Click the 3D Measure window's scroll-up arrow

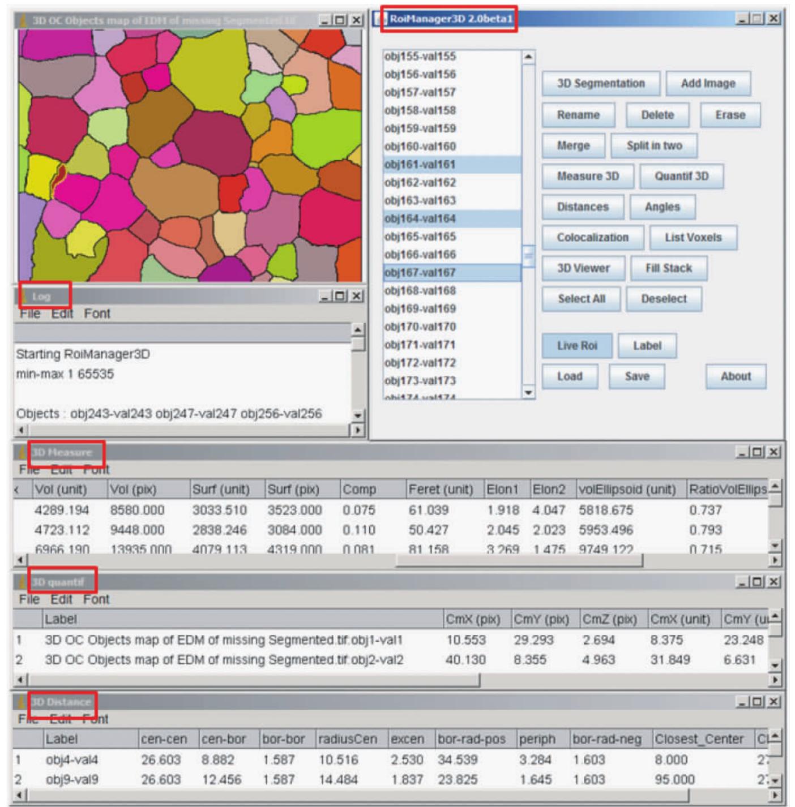pos(775,486)
